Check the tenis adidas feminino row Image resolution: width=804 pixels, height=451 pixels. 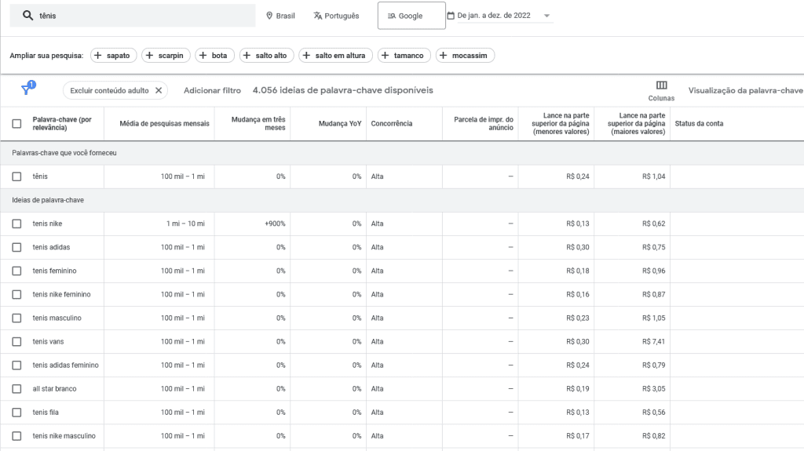click(x=17, y=365)
